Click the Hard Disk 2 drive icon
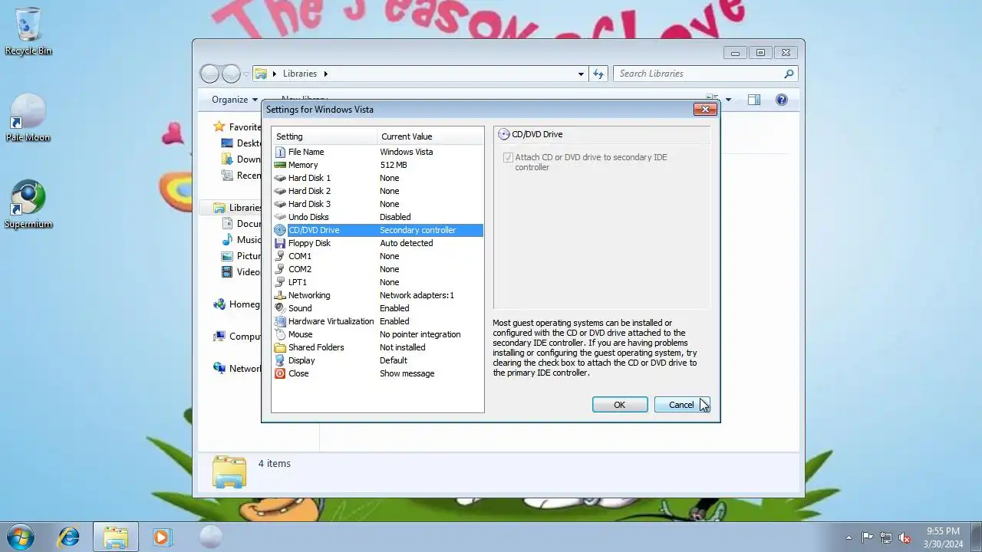This screenshot has height=552, width=982. click(280, 191)
